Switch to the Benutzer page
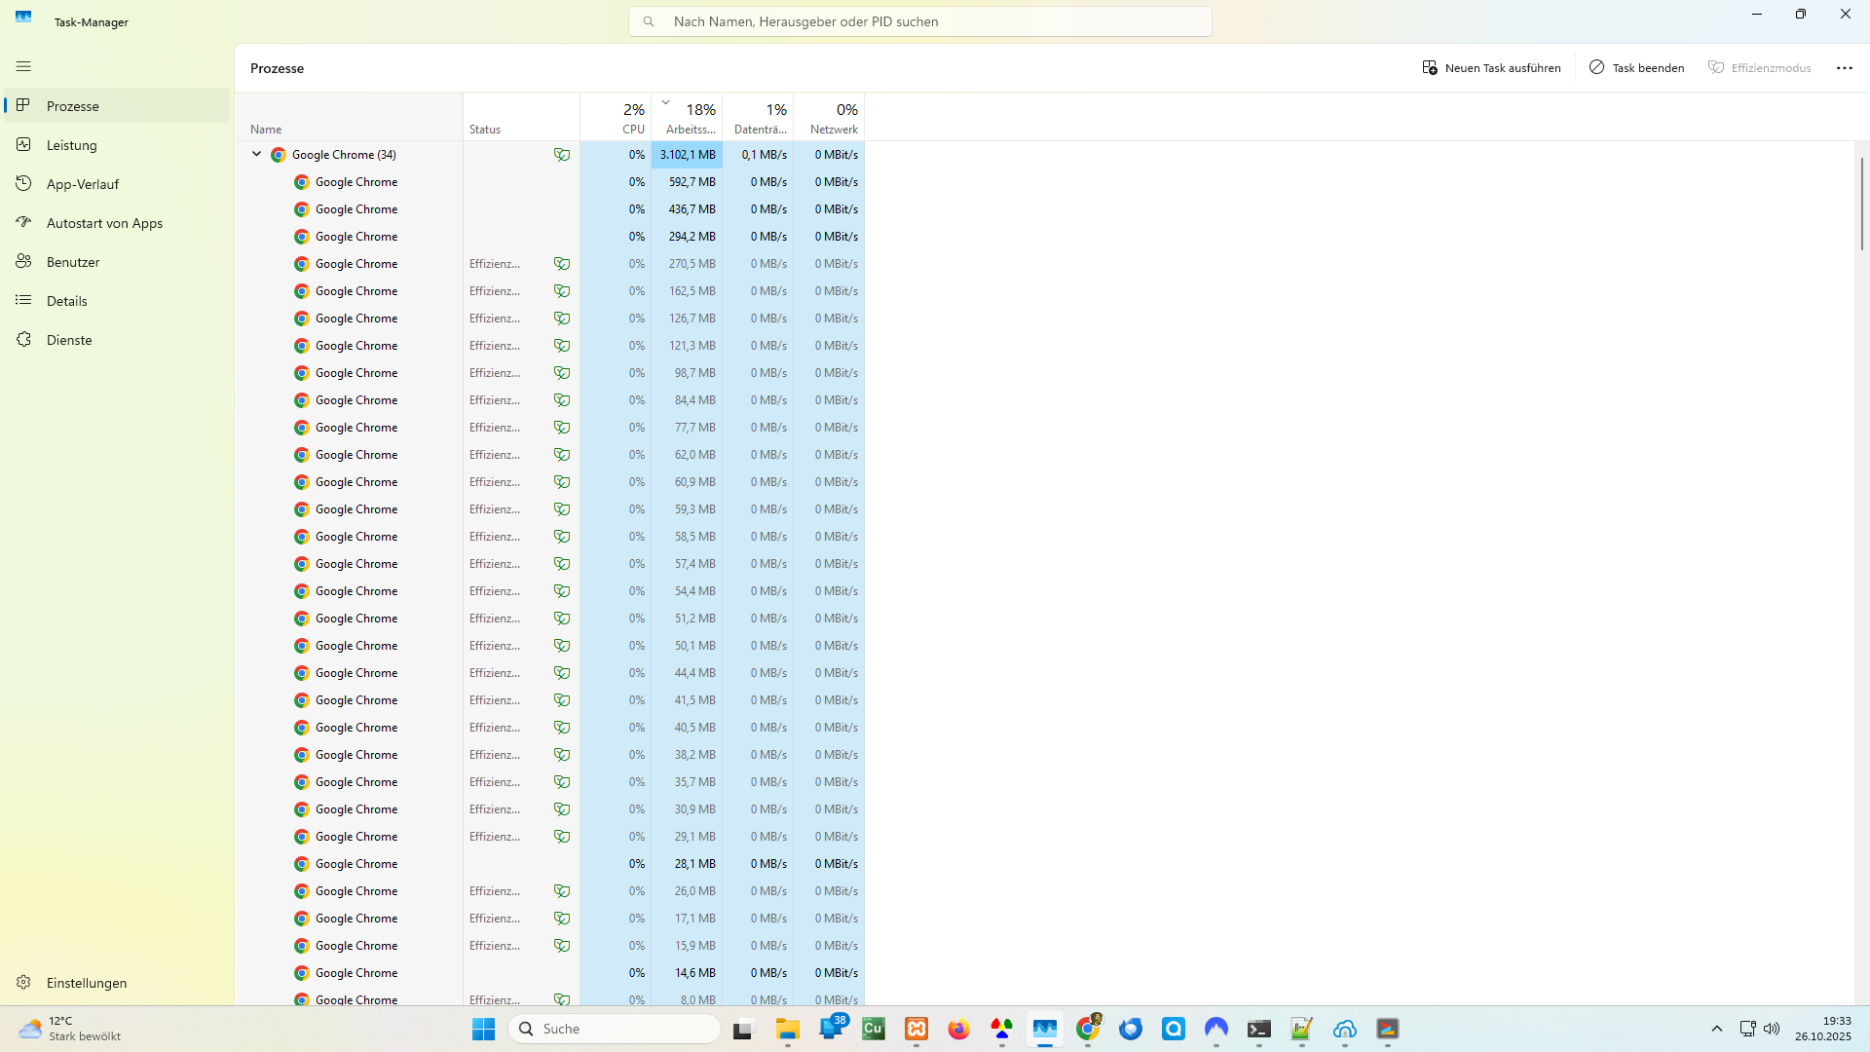Viewport: 1870px width, 1052px height. pos(73,262)
